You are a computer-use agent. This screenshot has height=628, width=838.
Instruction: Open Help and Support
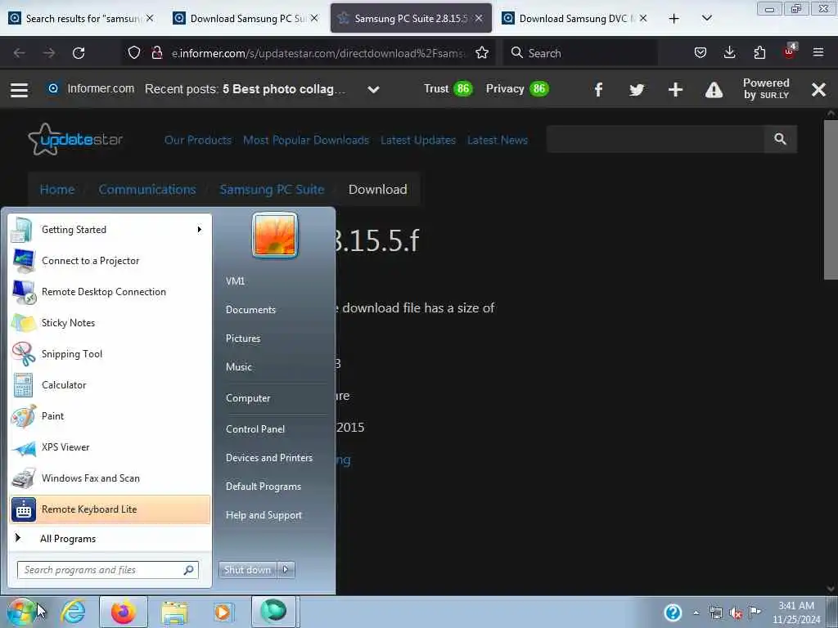pyautogui.click(x=264, y=515)
